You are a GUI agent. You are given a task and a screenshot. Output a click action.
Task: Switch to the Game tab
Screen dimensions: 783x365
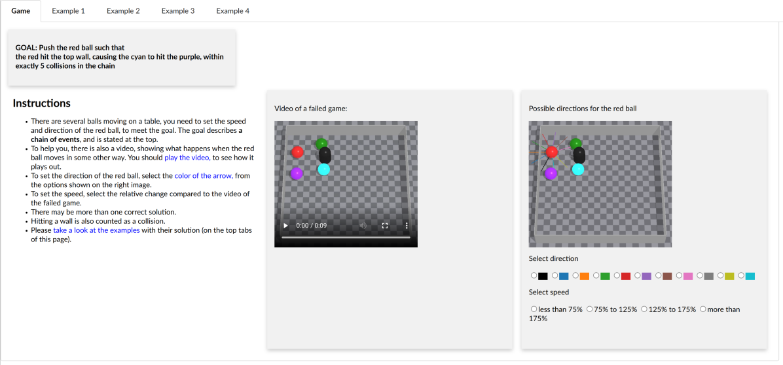point(21,11)
